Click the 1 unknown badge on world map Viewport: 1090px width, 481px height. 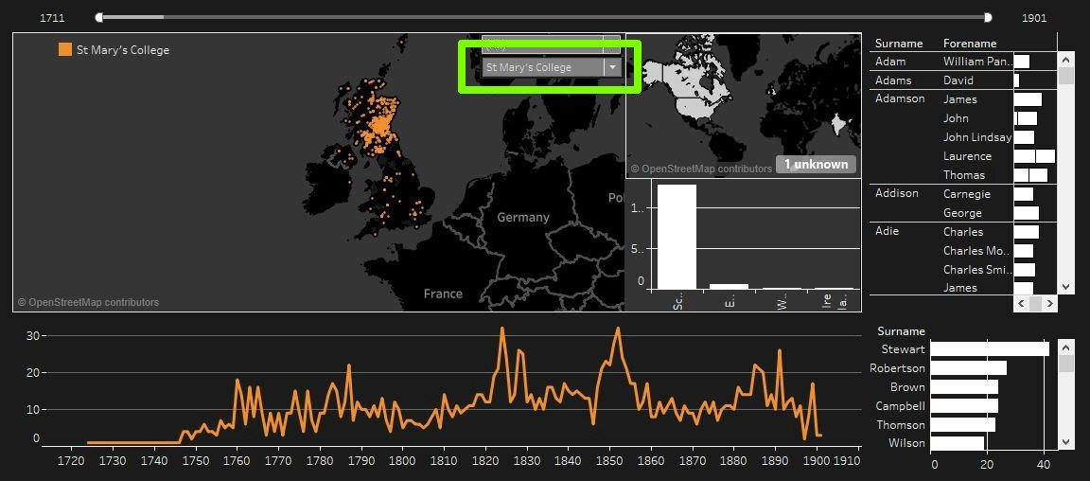pyautogui.click(x=817, y=164)
